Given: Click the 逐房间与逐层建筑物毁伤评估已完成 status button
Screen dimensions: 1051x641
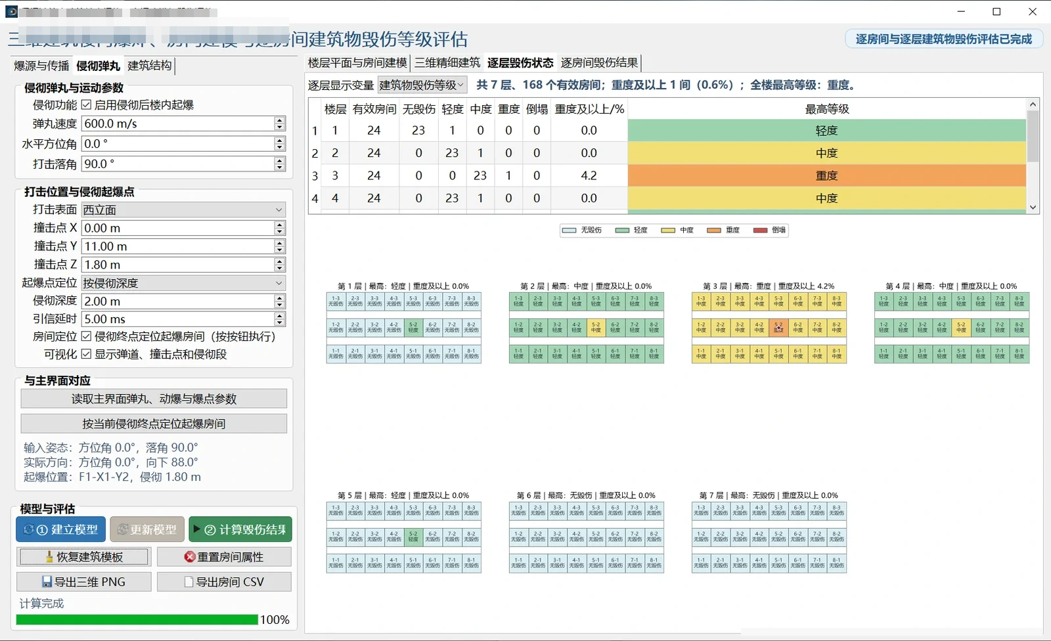Looking at the screenshot, I should coord(944,39).
